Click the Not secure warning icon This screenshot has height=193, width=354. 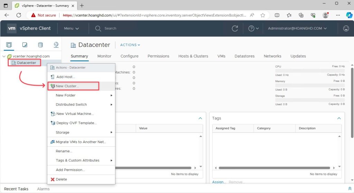34,15
